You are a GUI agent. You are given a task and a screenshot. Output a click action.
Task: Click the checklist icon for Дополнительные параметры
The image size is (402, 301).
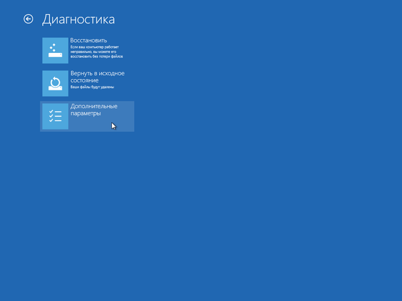coord(55,117)
